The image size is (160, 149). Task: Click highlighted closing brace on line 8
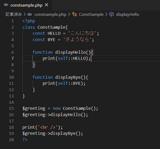coord(34,65)
